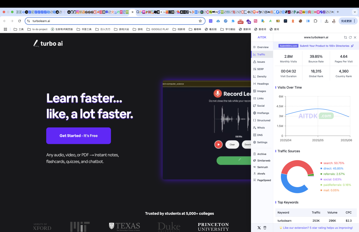Click the red 1247 extension icon
The height and width of the screenshot is (232, 359).
(240, 21)
